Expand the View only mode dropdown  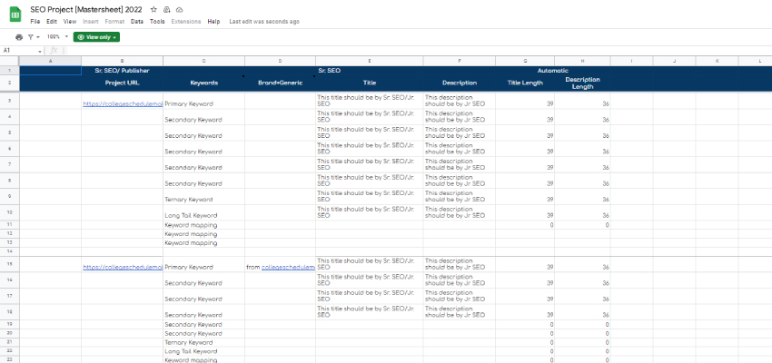click(x=96, y=37)
